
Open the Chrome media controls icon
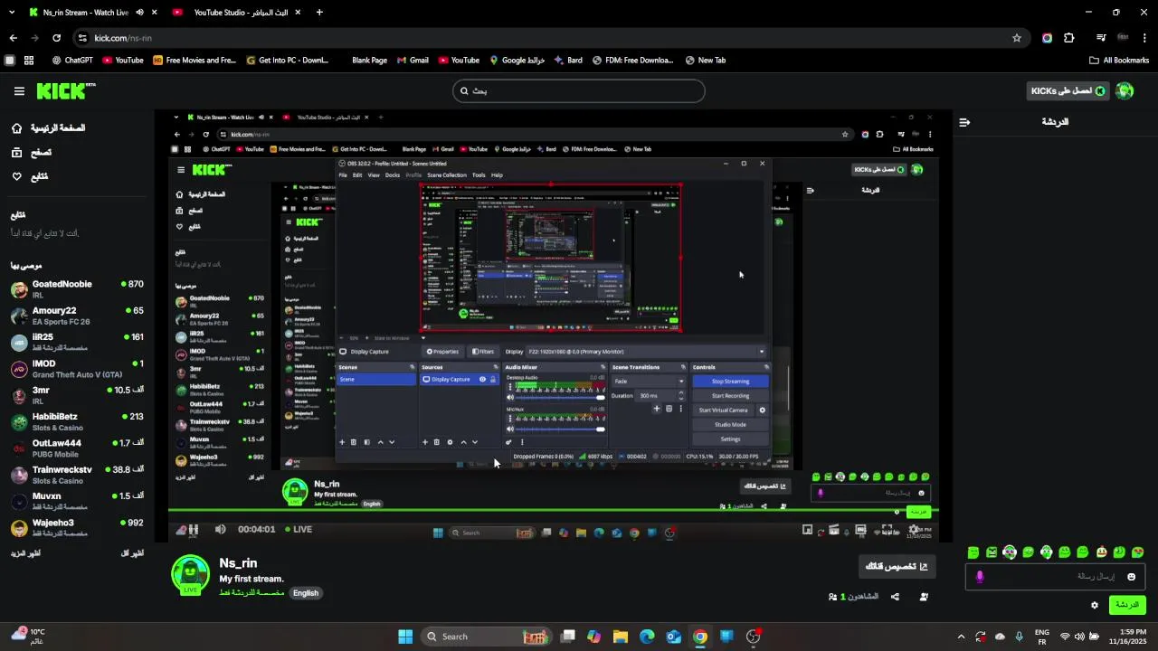coord(1101,38)
